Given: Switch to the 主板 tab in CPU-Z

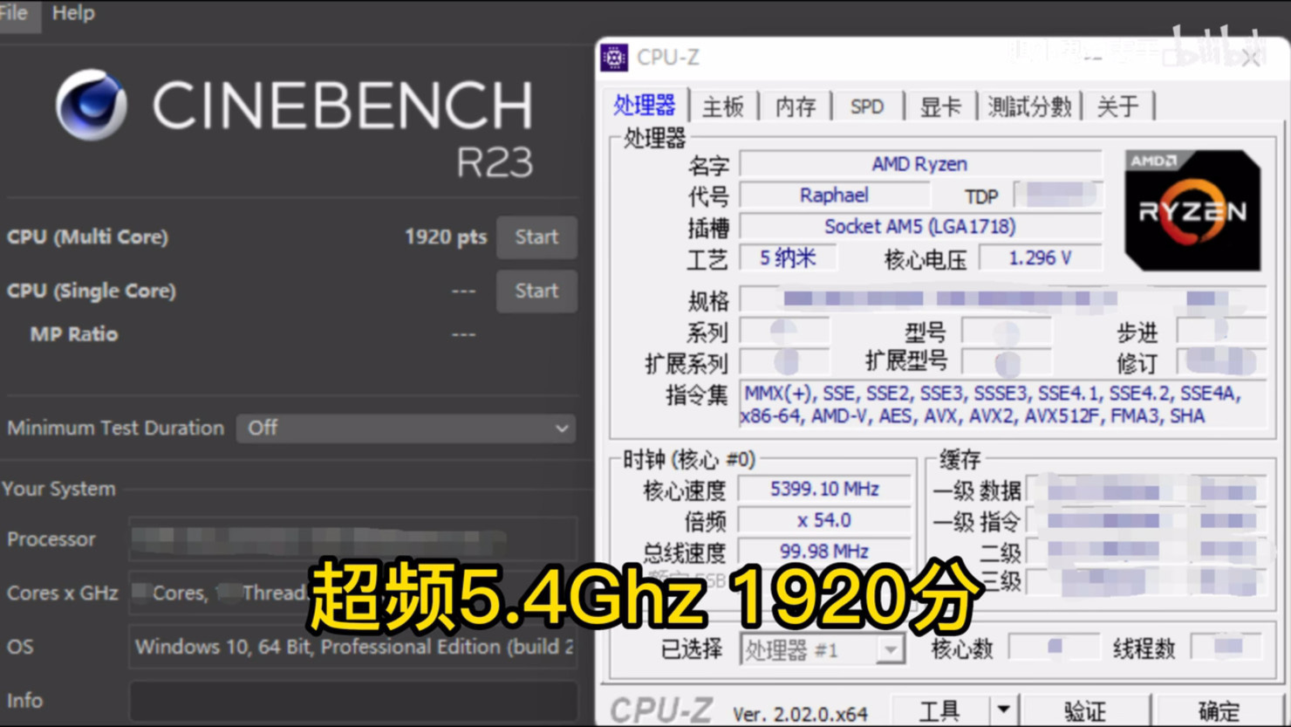Looking at the screenshot, I should click(x=723, y=106).
